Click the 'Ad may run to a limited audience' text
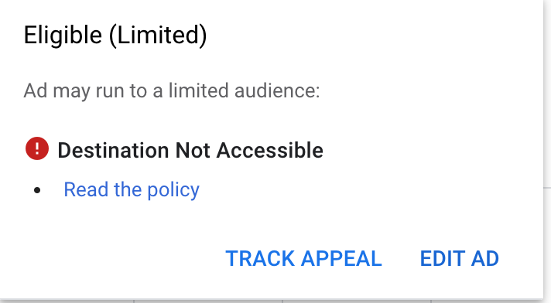Image resolution: width=551 pixels, height=303 pixels. (x=172, y=91)
